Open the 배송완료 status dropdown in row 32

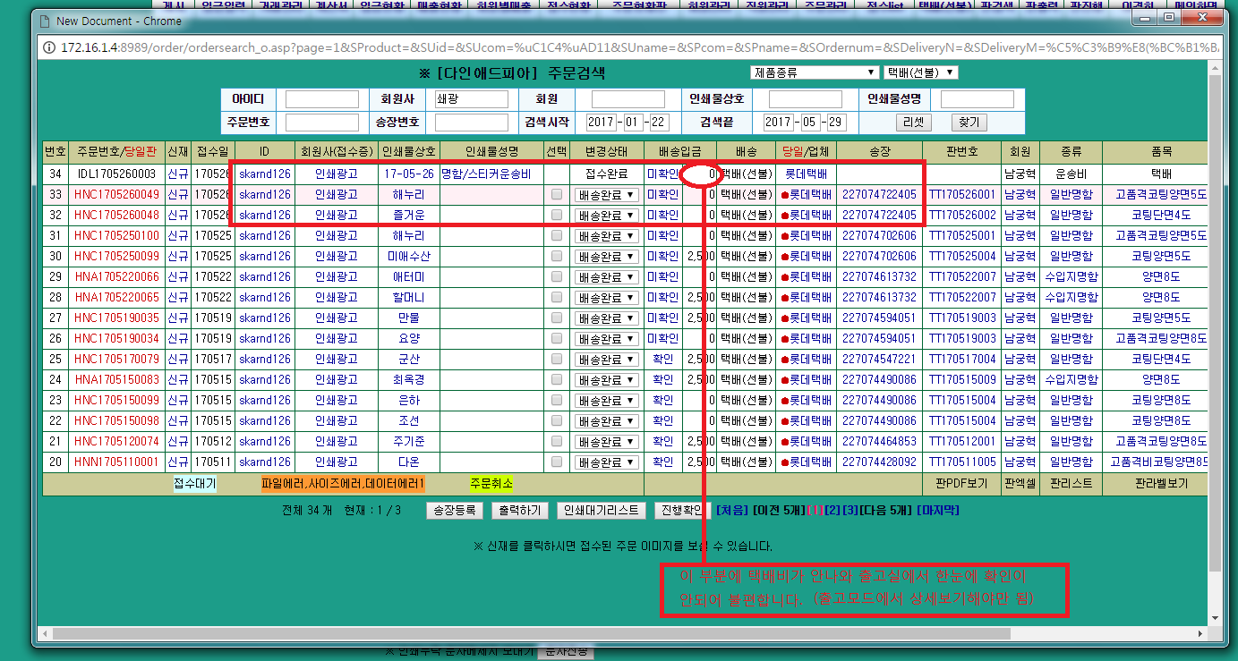point(606,215)
